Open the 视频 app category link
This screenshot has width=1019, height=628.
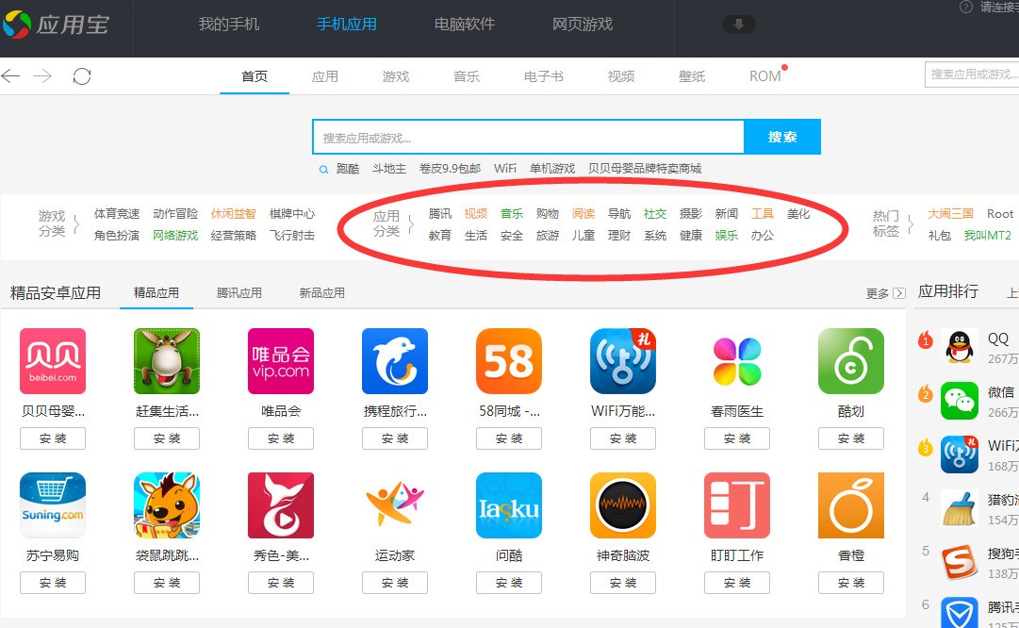[x=476, y=214]
